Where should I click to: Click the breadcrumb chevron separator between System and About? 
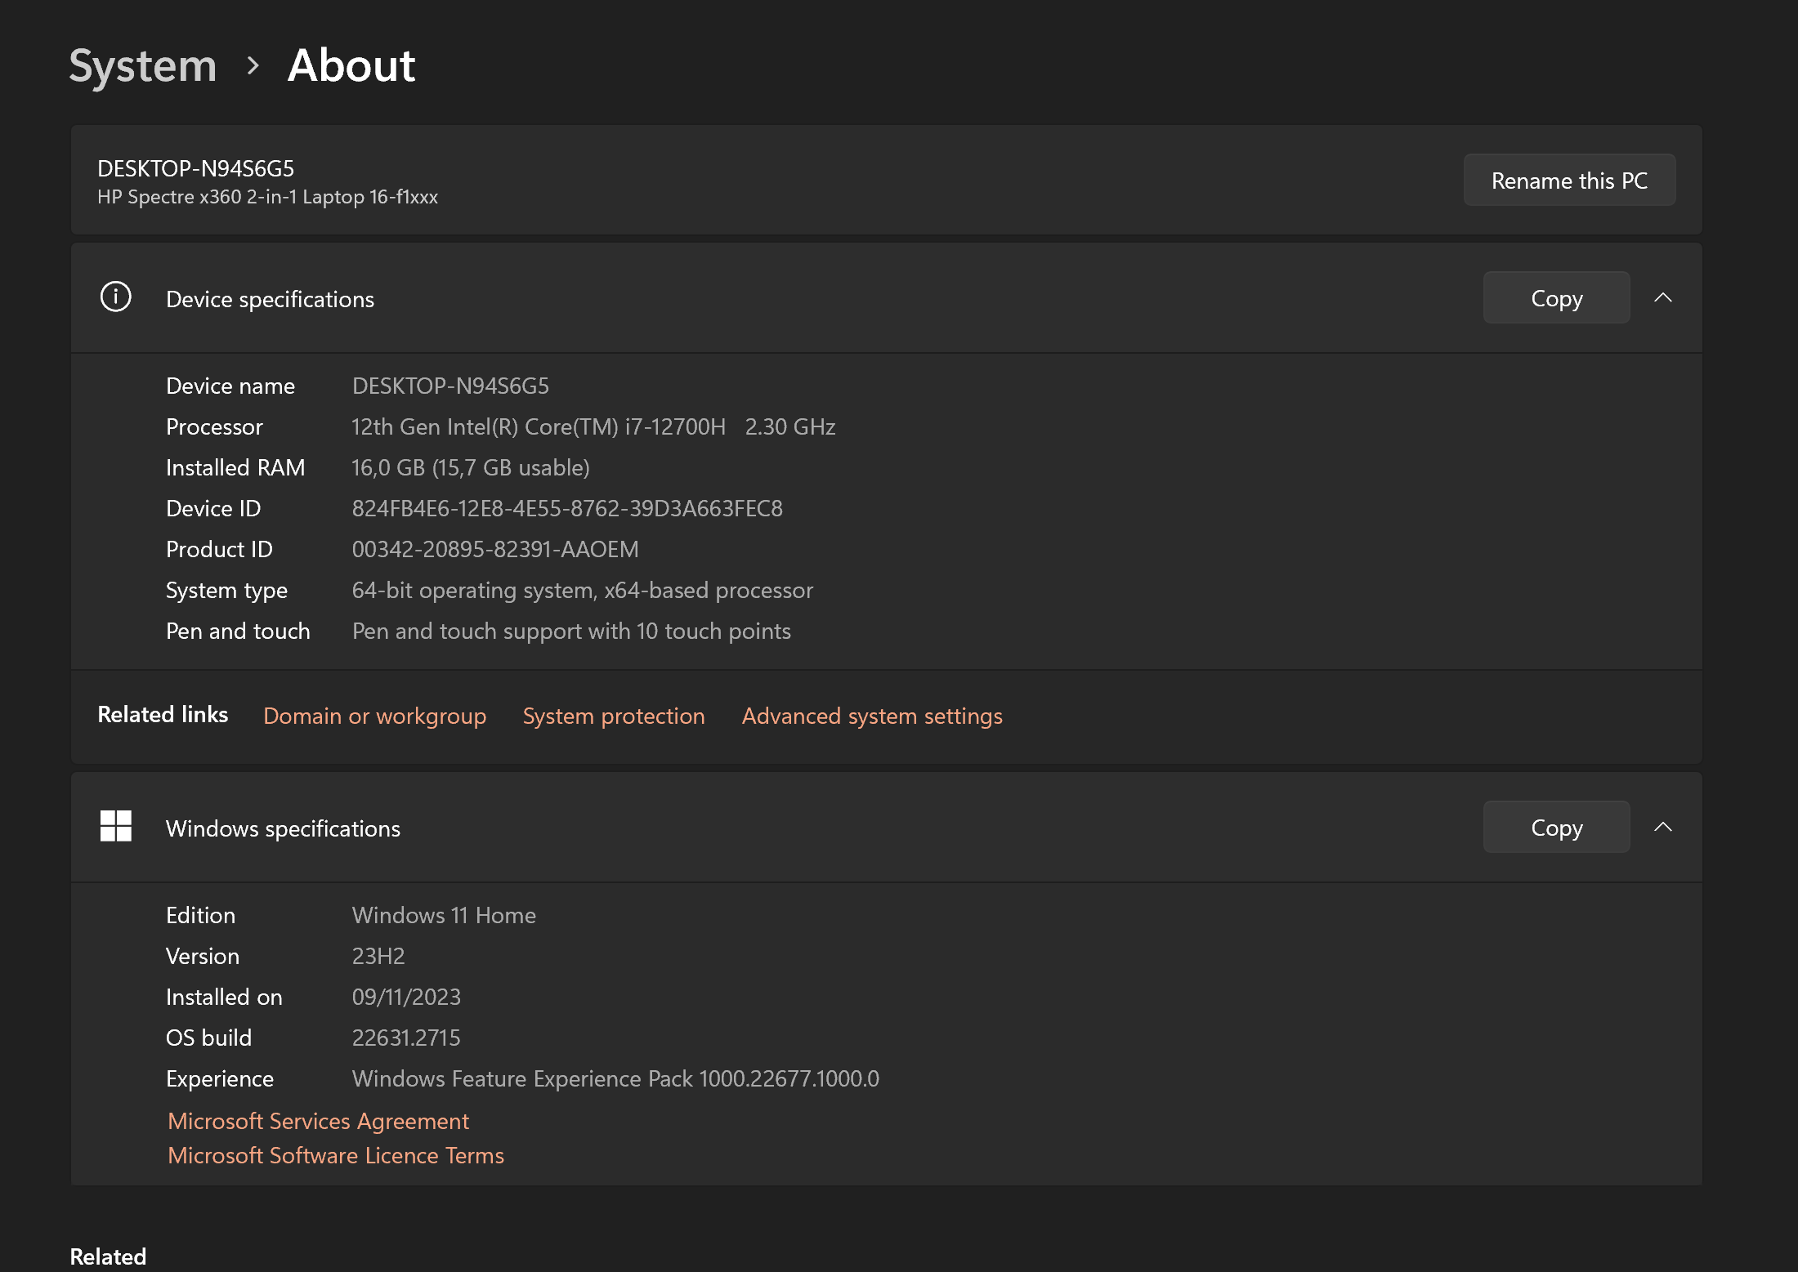[x=253, y=65]
